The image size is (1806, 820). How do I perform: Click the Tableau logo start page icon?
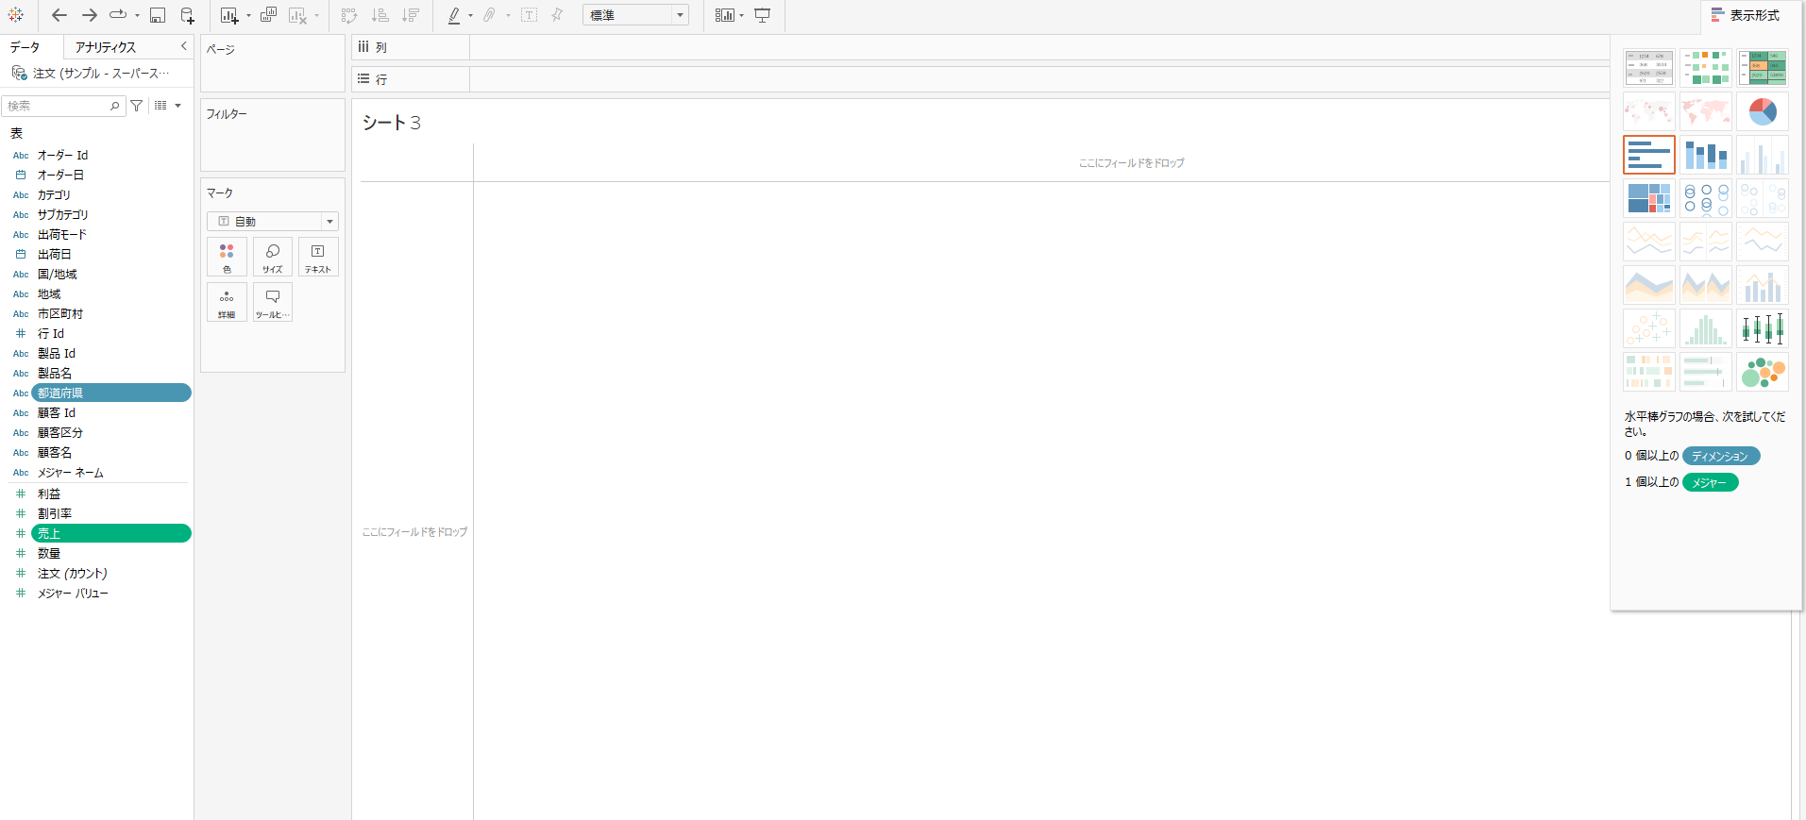(16, 15)
